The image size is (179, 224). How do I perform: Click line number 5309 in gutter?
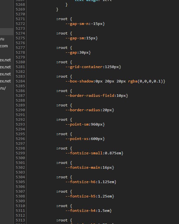pyautogui.click(x=20, y=201)
